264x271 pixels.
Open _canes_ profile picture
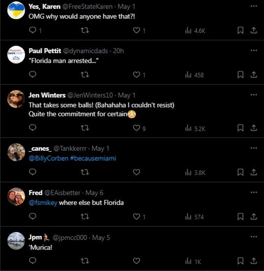coord(16,152)
